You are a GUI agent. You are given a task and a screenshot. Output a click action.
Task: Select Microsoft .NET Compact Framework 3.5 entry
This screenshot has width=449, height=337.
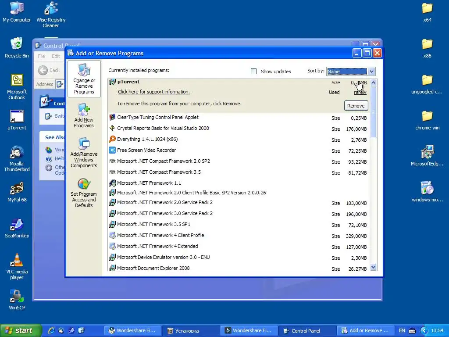click(x=239, y=172)
